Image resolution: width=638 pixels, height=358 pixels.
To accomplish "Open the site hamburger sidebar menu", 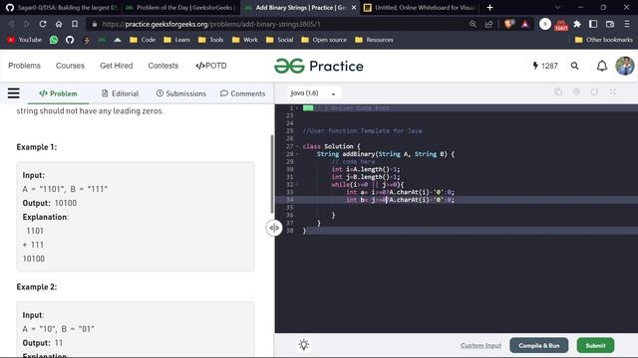I will click(13, 93).
